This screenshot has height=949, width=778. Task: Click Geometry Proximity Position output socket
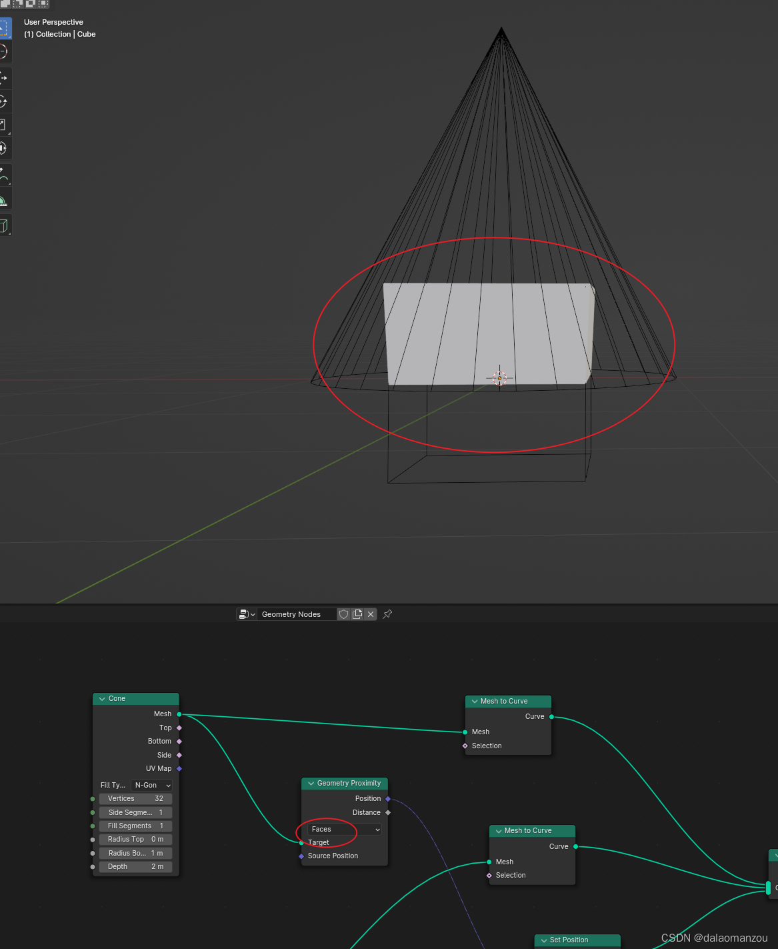(388, 799)
